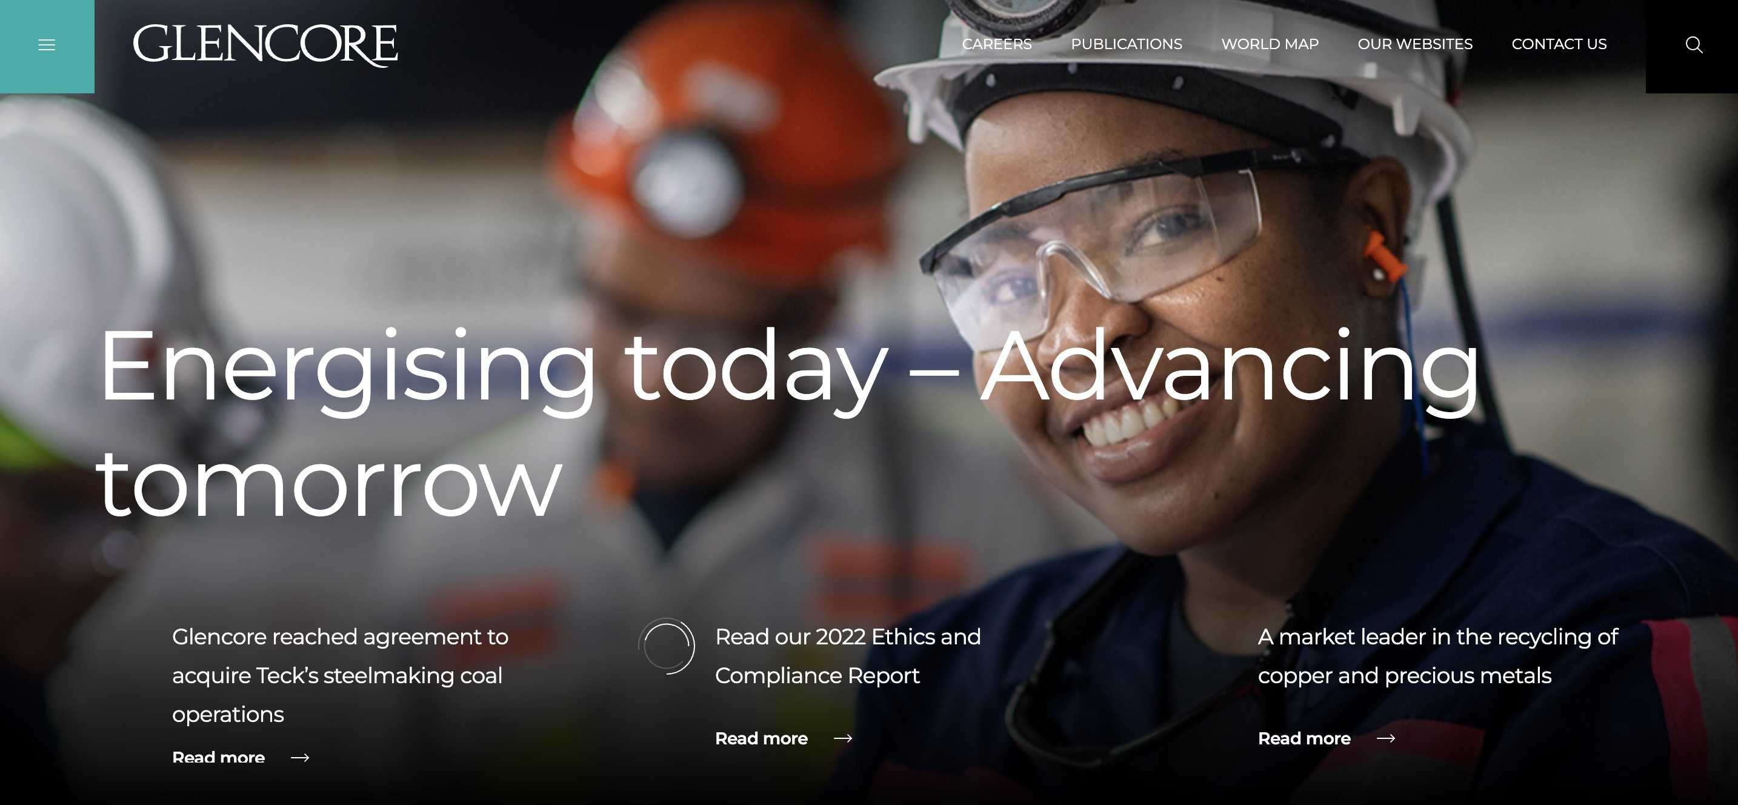This screenshot has width=1738, height=805.
Task: Click Read more under recycling story
Action: [x=1304, y=738]
